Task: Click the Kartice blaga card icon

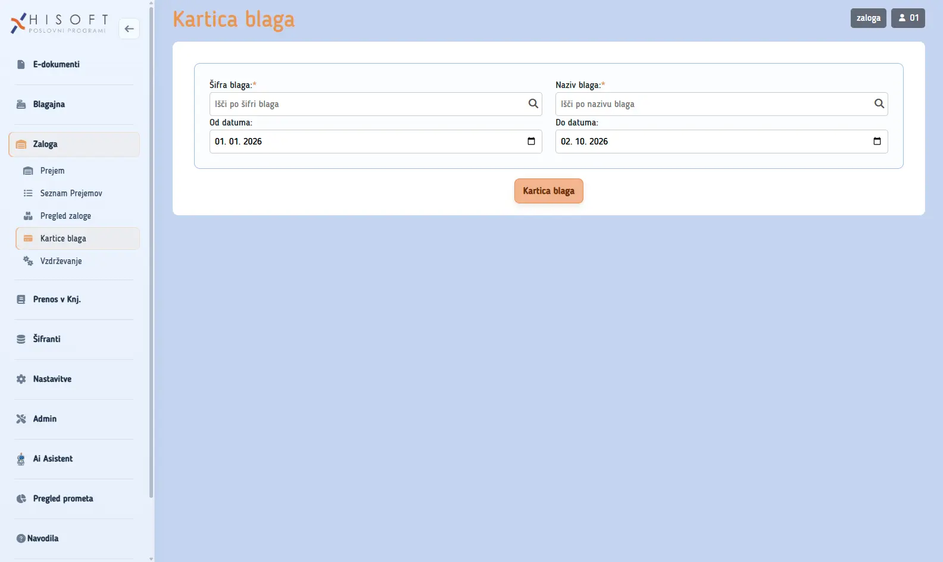Action: pos(28,238)
